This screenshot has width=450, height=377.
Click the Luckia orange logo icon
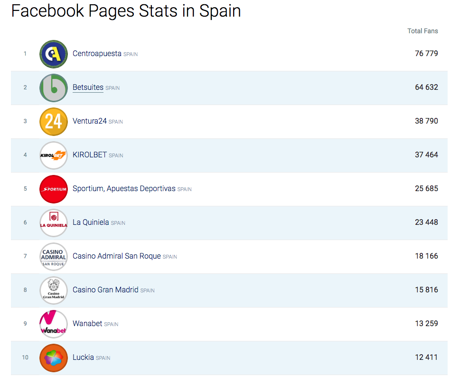pyautogui.click(x=54, y=358)
